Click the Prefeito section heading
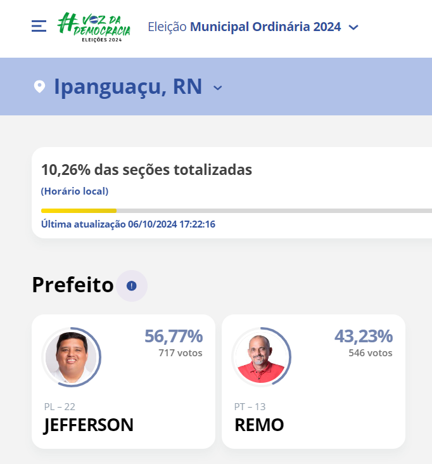This screenshot has height=464, width=432. (x=73, y=285)
